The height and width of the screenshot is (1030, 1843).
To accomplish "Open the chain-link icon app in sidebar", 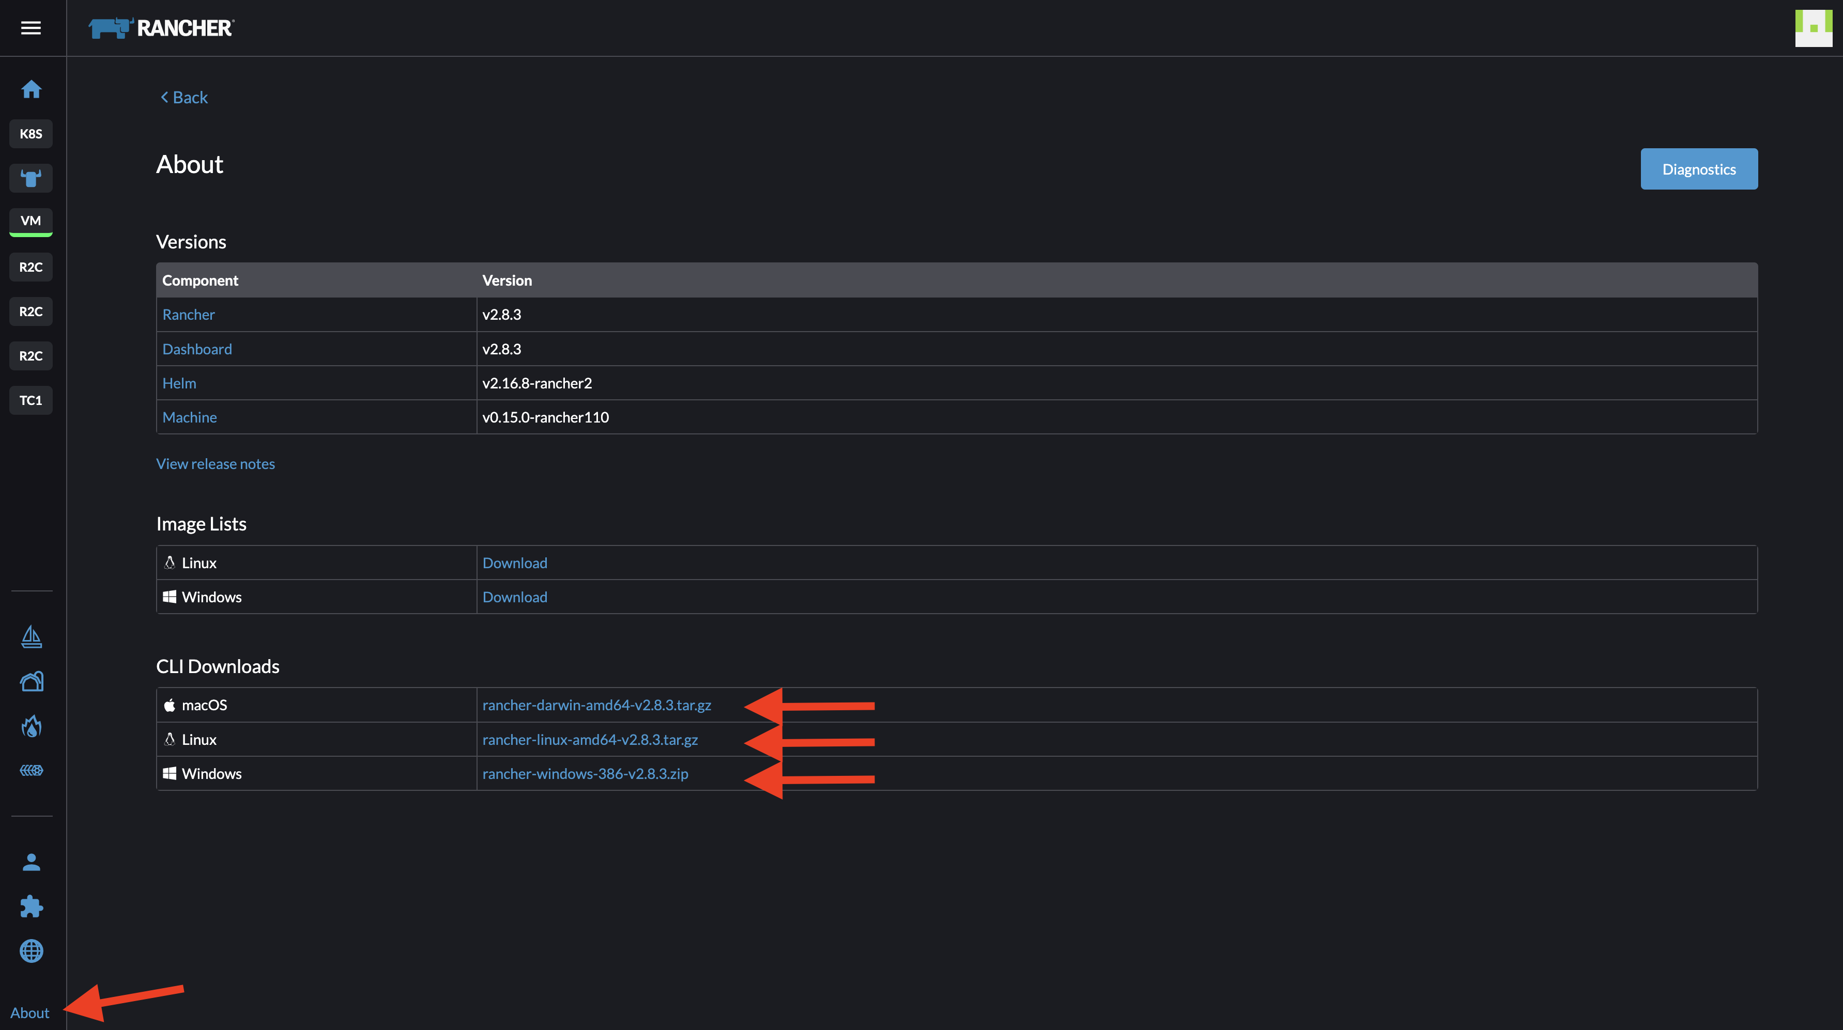I will click(x=31, y=770).
